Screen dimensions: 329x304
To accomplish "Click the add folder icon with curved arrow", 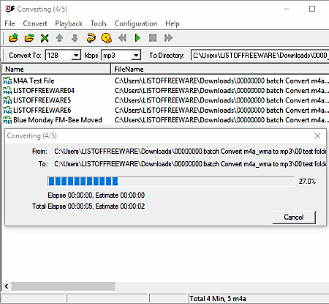I will [x=29, y=38].
